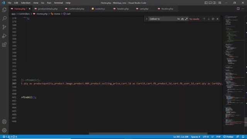Select 'Home.php' breadcrumb
Screen dimensions: 247x139
[x=42, y=14]
